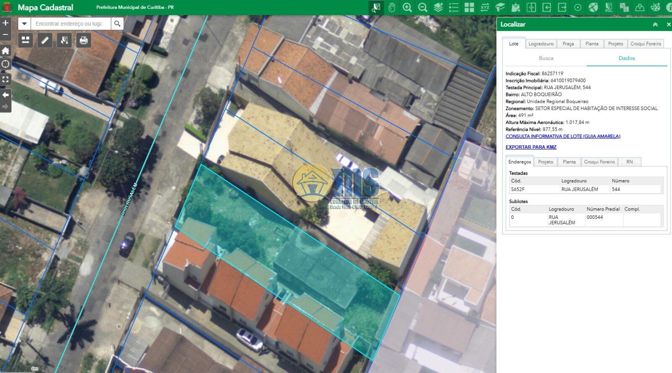Click the address search input field
This screenshot has width=672, height=373.
pos(71,24)
